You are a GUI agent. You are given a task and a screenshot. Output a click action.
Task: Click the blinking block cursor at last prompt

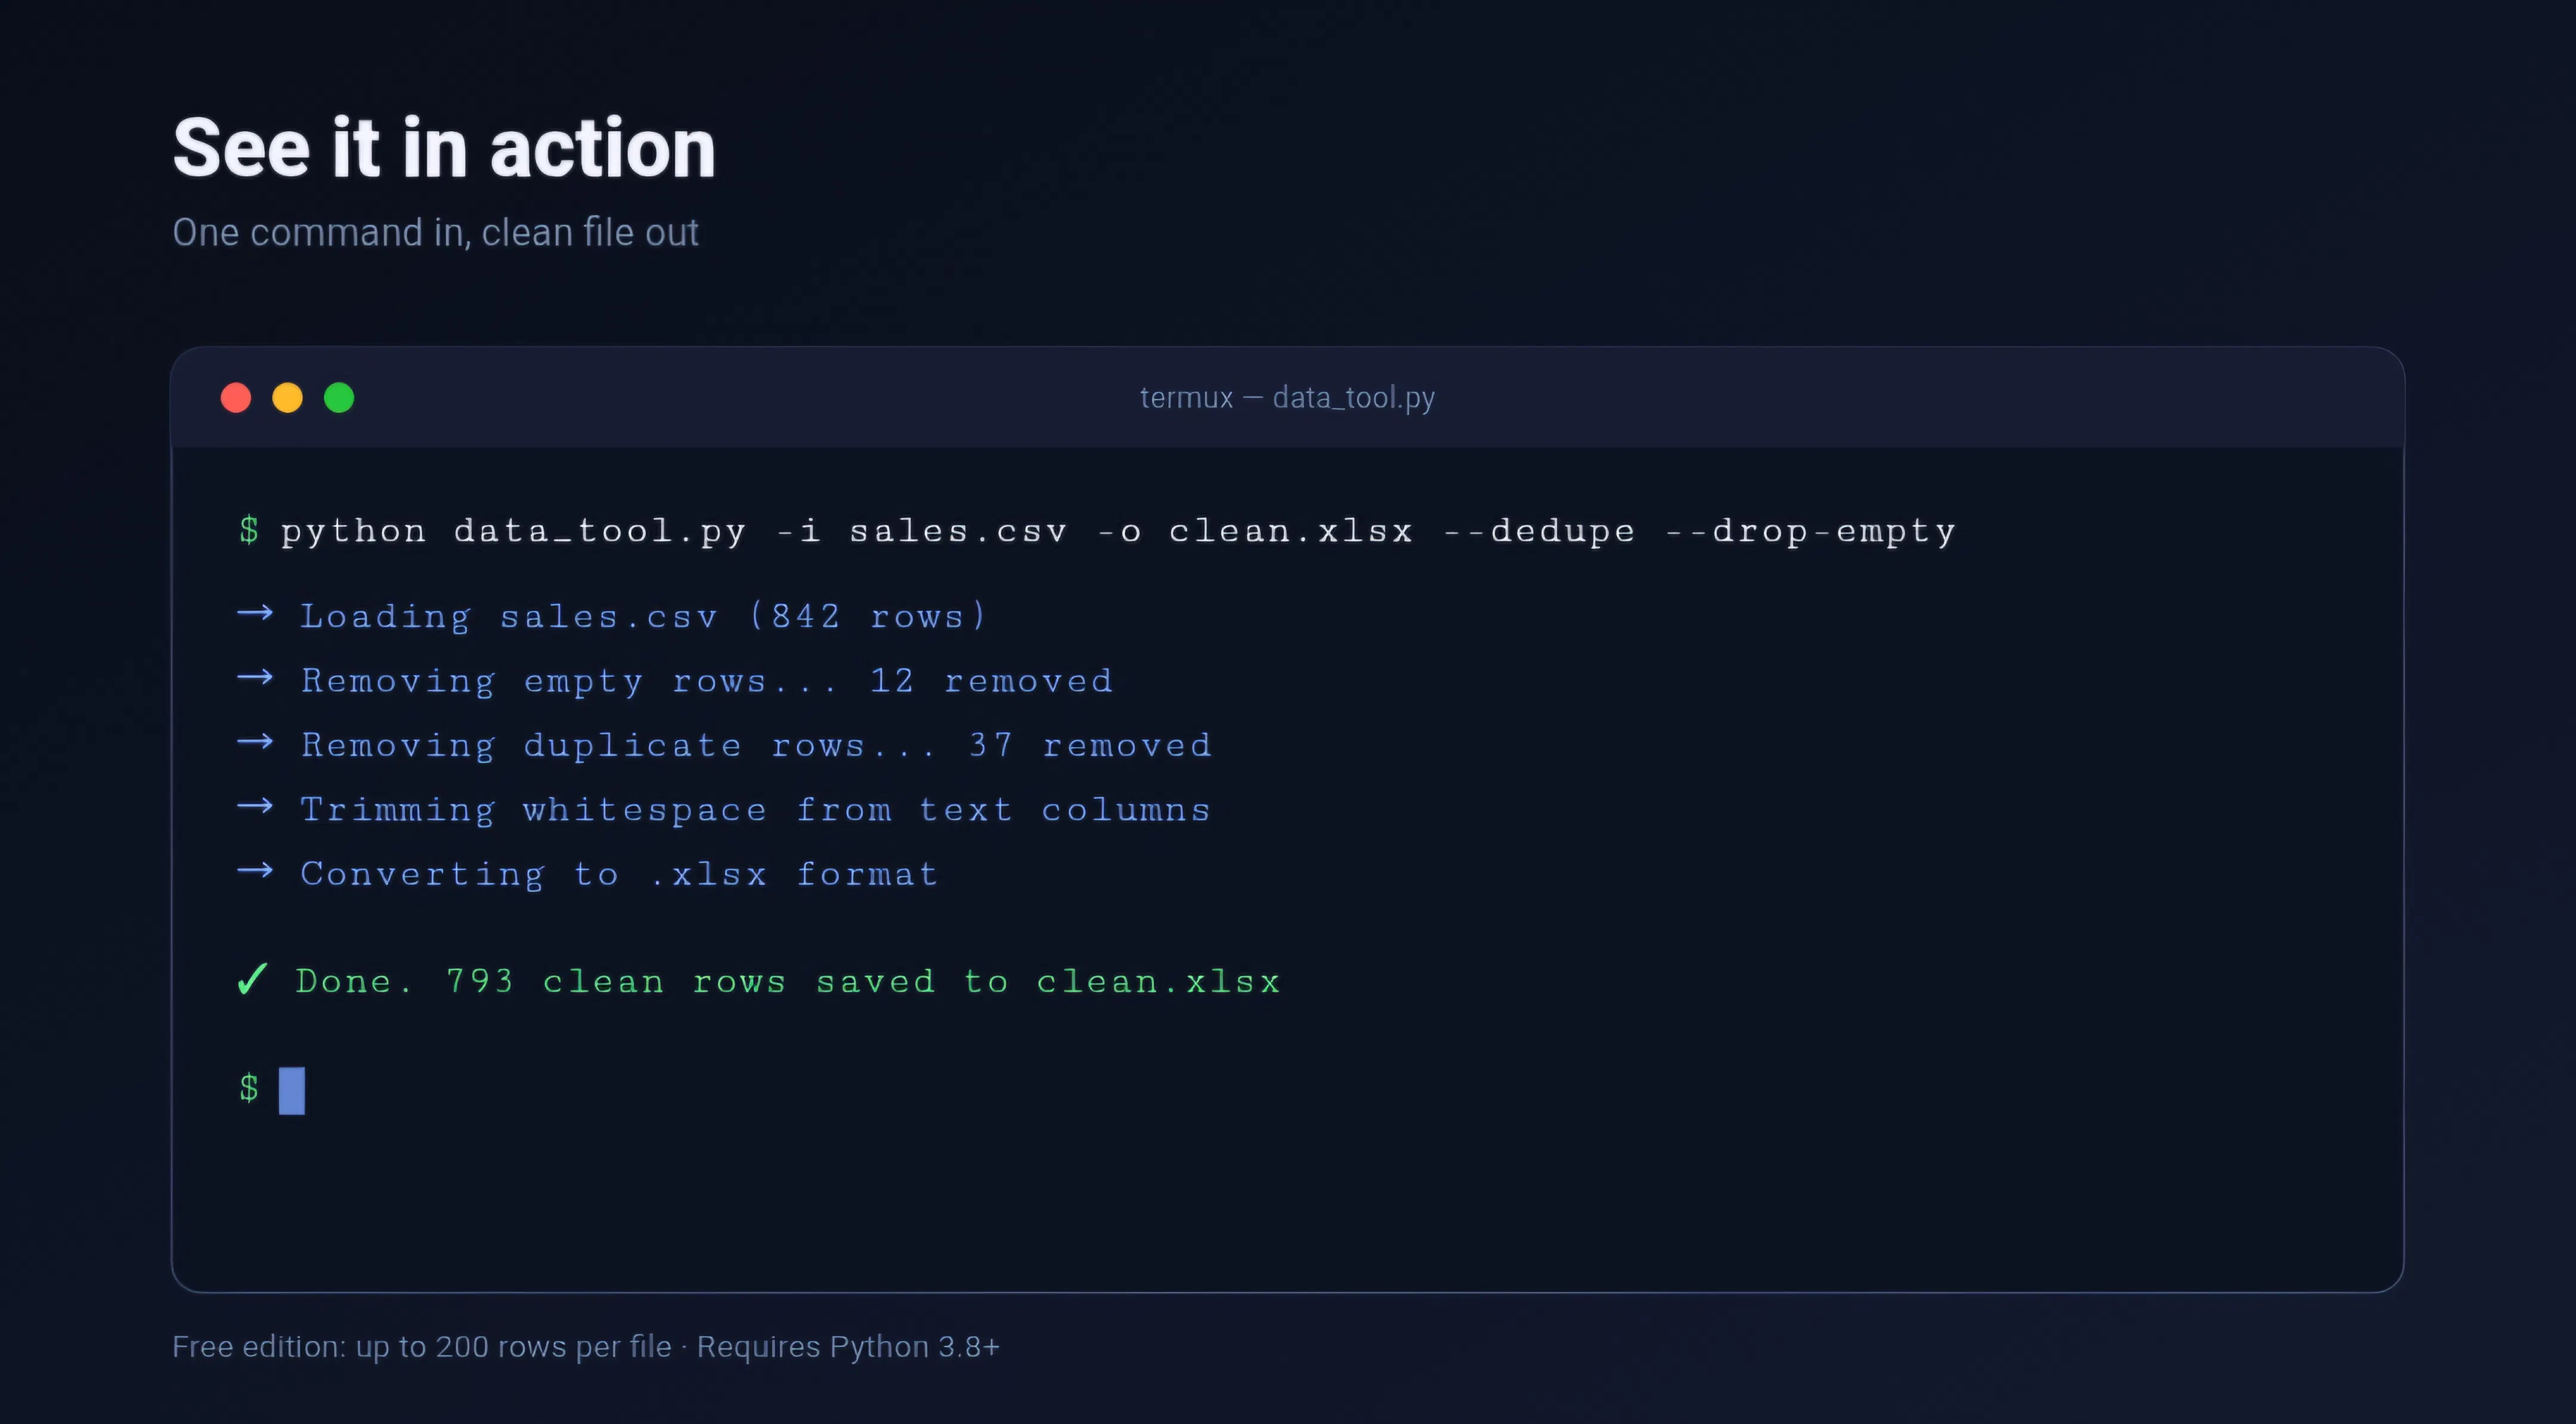[x=292, y=1090]
